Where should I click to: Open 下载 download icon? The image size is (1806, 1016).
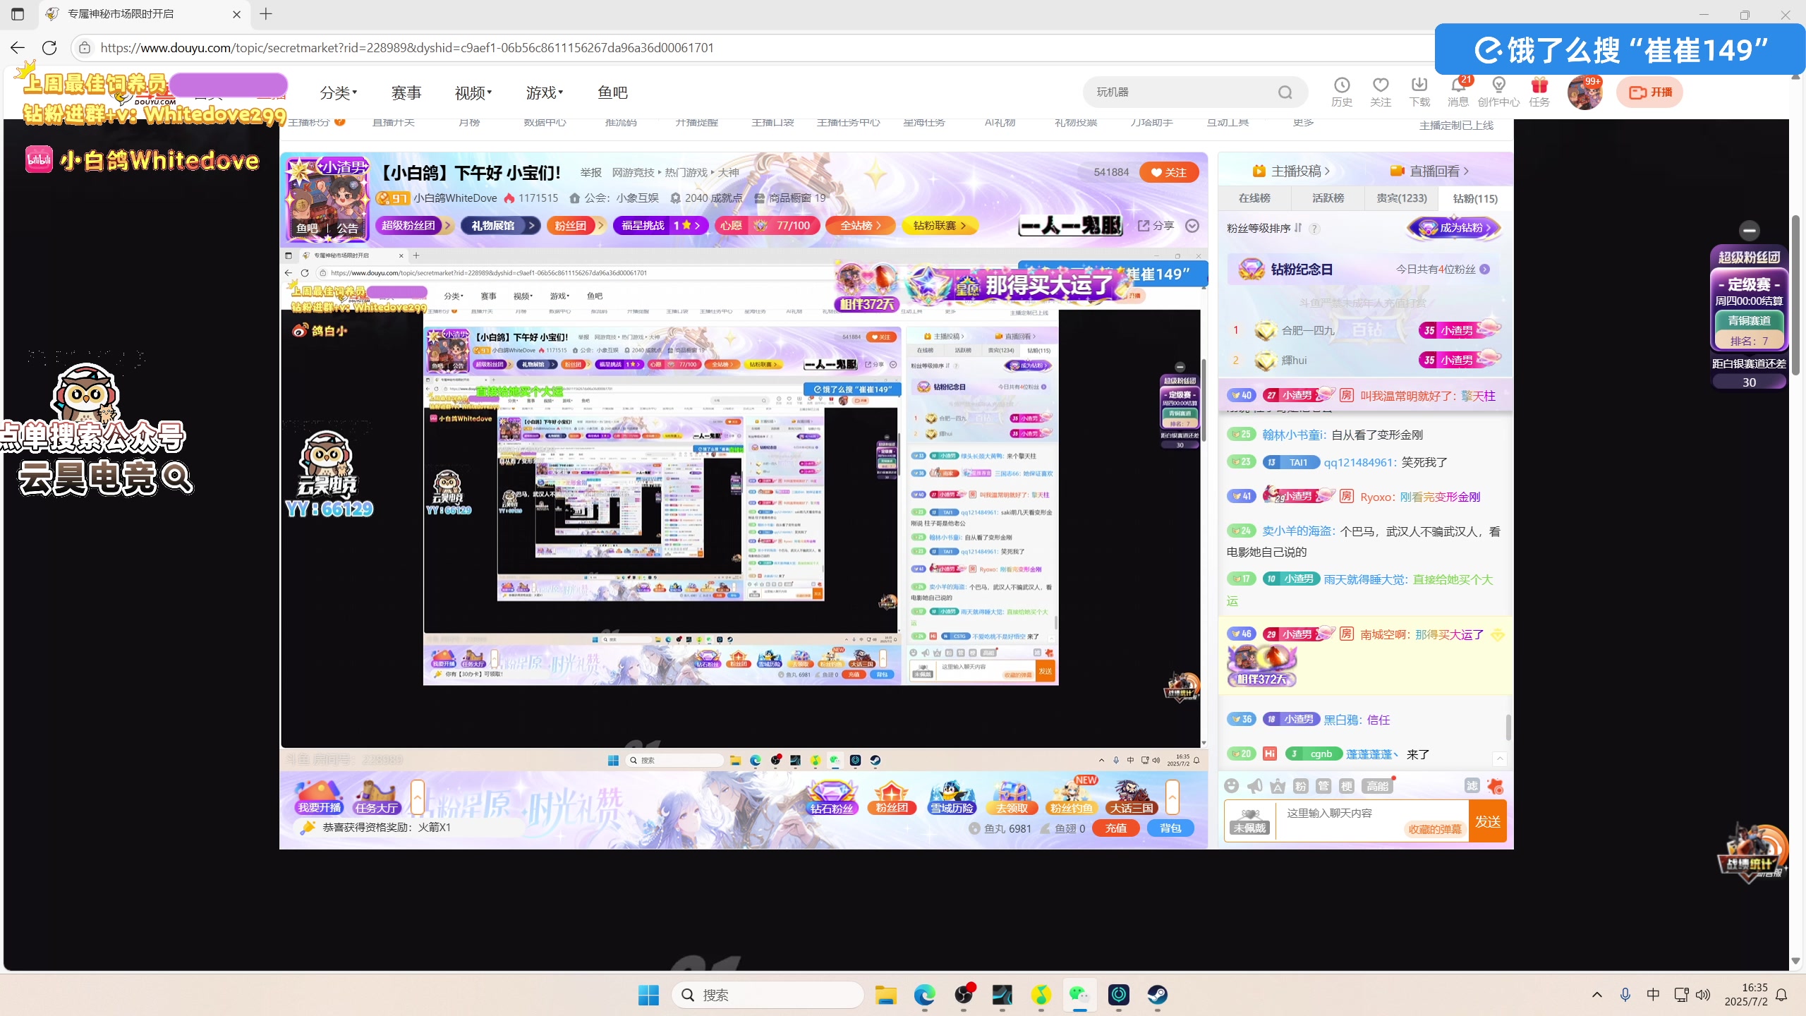point(1419,92)
